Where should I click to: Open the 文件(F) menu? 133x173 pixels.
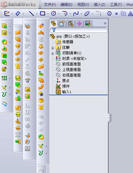pyautogui.click(x=50, y=5)
